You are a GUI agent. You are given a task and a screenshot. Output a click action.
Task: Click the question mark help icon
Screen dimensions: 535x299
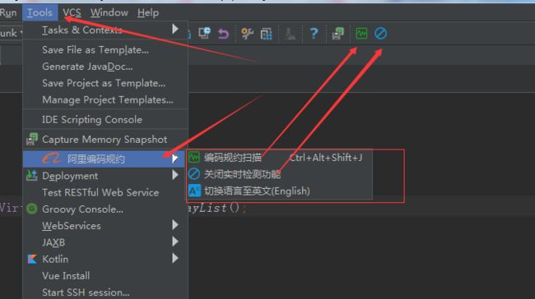[x=314, y=34]
